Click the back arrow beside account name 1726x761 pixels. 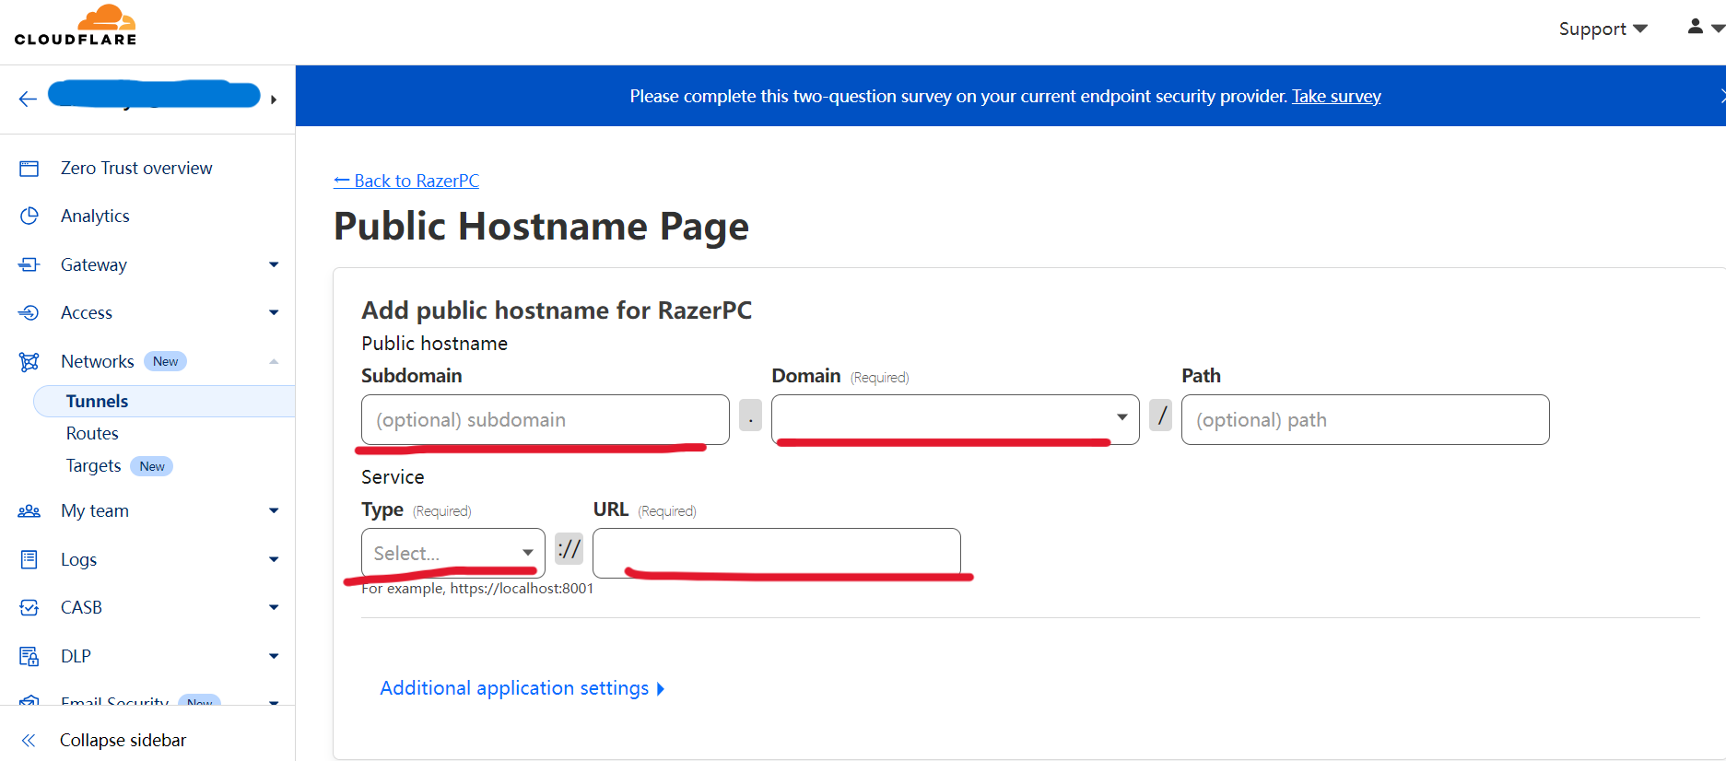click(28, 100)
